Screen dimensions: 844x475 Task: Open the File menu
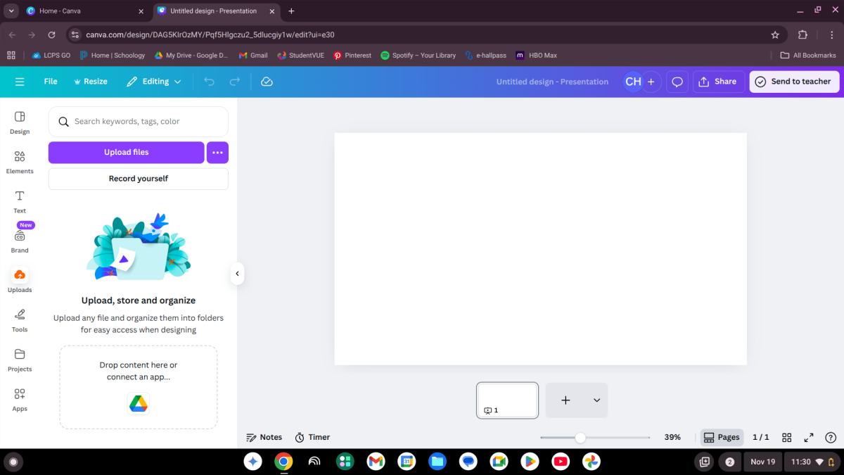click(51, 82)
